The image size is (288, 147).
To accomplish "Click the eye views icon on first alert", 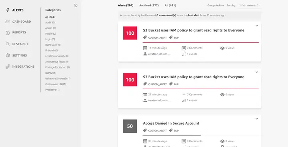I will coord(222,48).
